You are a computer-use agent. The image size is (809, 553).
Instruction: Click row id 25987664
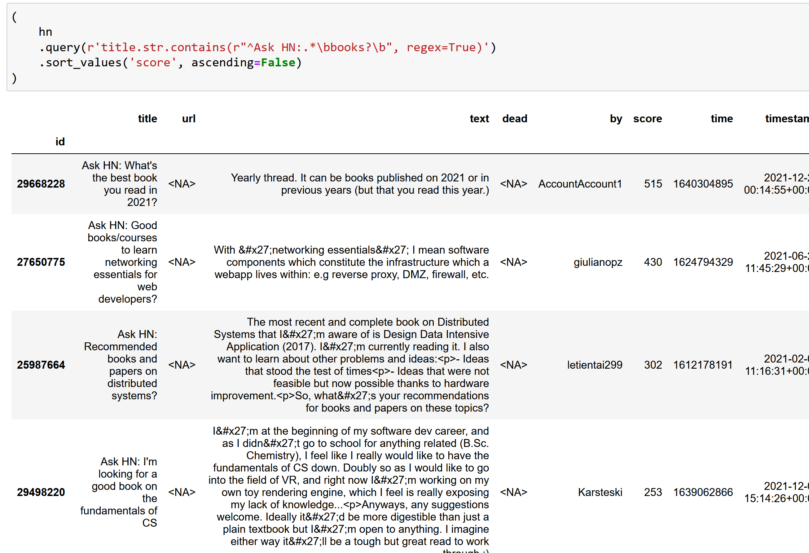[x=41, y=365]
